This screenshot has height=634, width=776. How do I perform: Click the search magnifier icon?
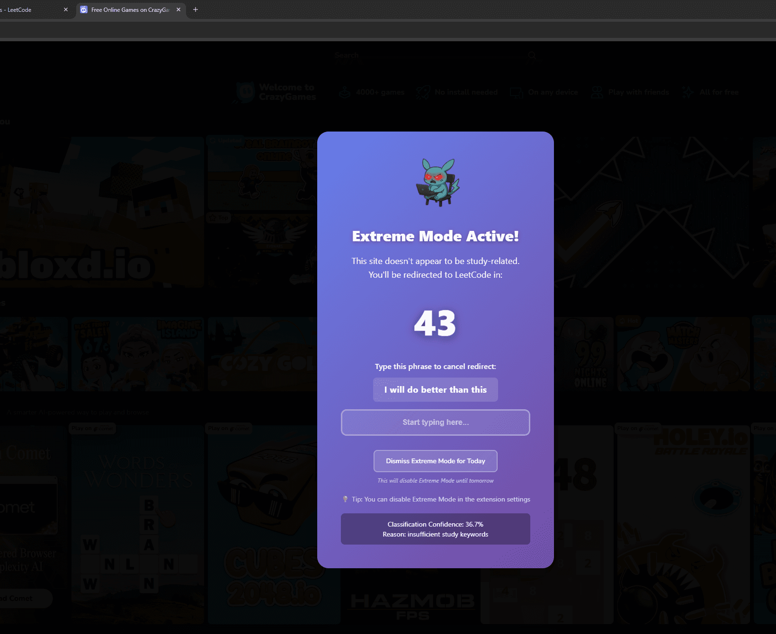[532, 55]
